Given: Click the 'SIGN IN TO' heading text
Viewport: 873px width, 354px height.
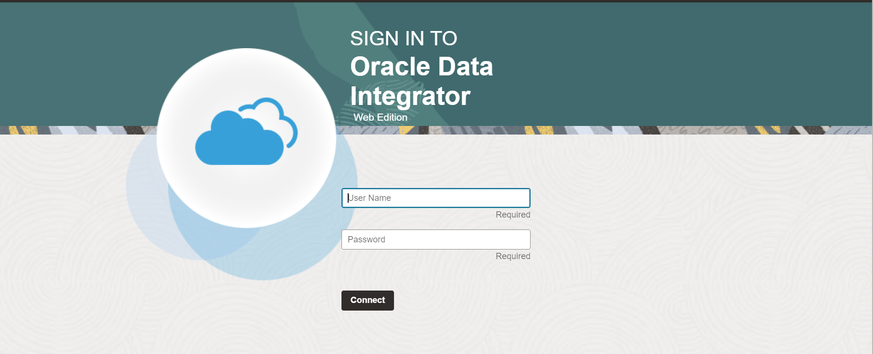Looking at the screenshot, I should (404, 39).
